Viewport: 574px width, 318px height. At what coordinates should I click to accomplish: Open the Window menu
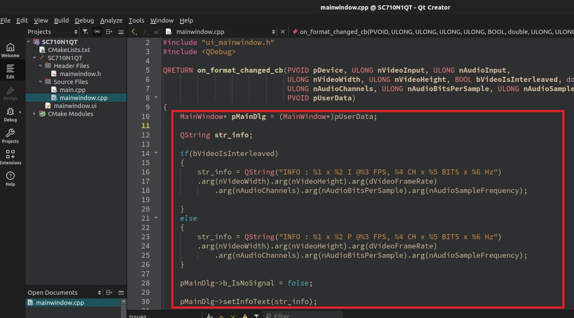pyautogui.click(x=162, y=20)
